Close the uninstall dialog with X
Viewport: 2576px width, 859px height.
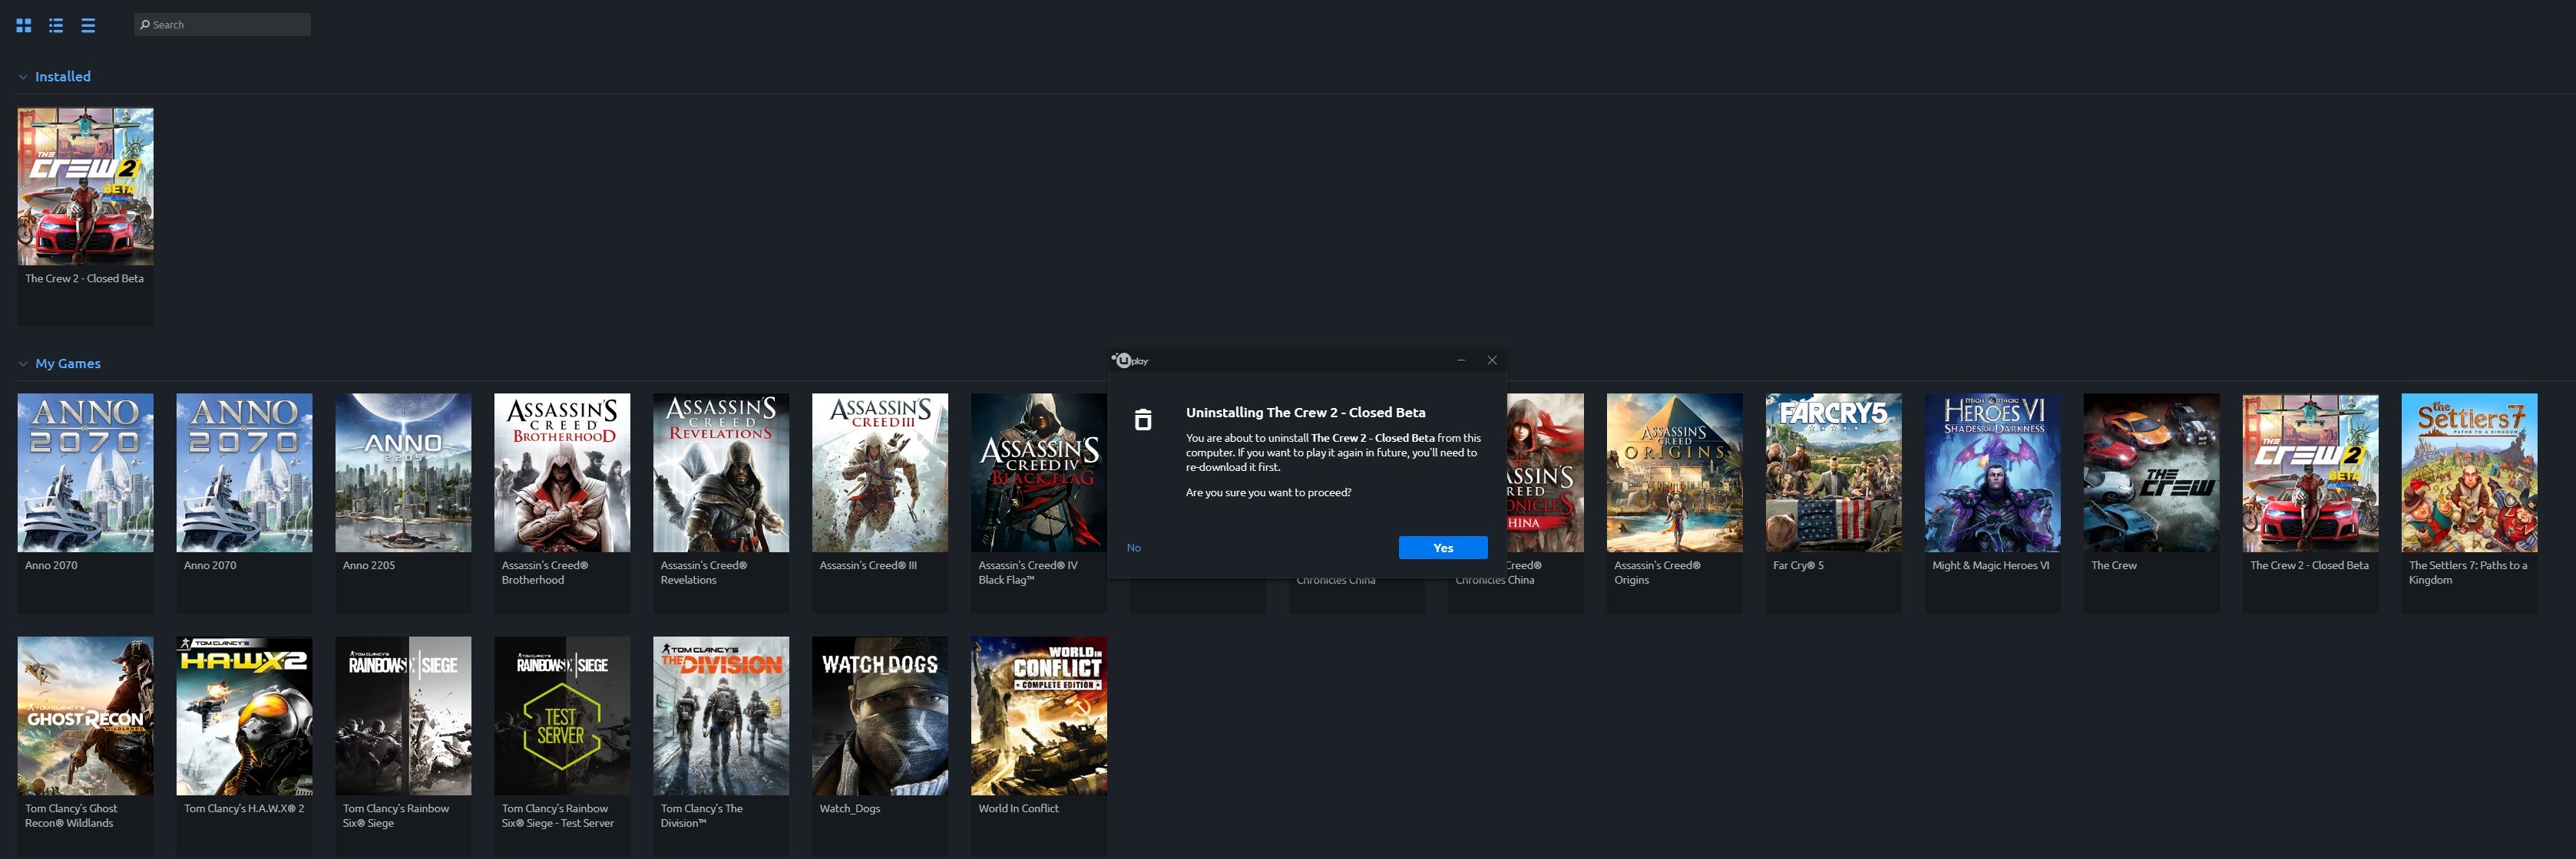click(x=1492, y=360)
